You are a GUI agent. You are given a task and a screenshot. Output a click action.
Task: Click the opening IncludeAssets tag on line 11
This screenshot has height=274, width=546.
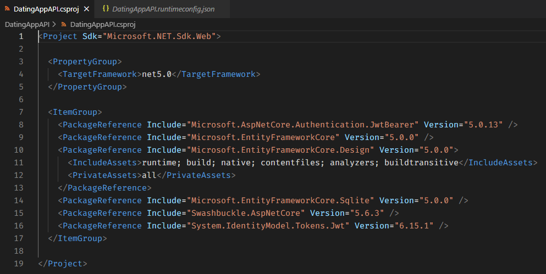[x=105, y=163]
